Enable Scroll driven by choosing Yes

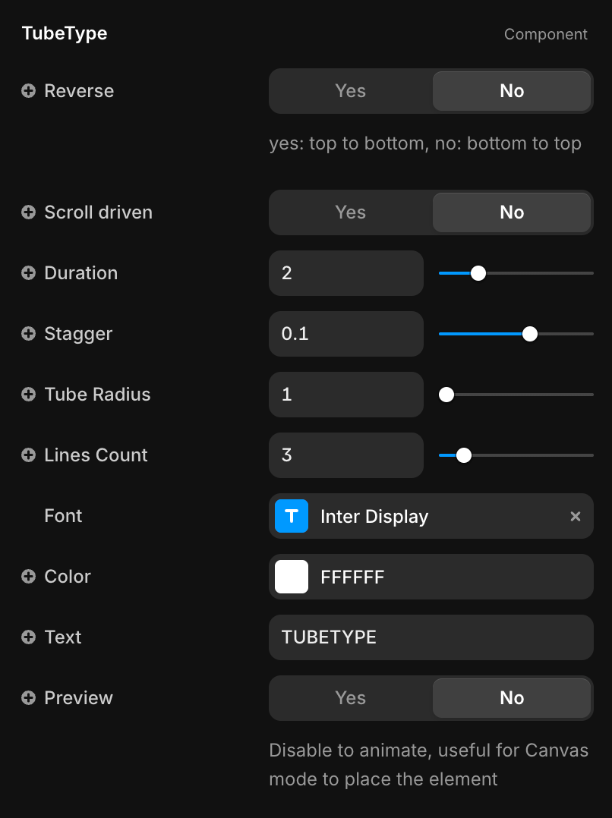pyautogui.click(x=351, y=212)
